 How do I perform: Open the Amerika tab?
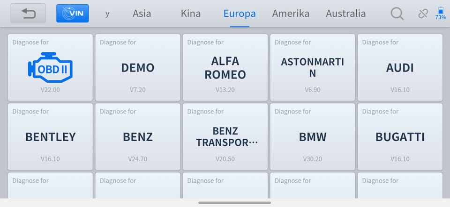point(291,14)
